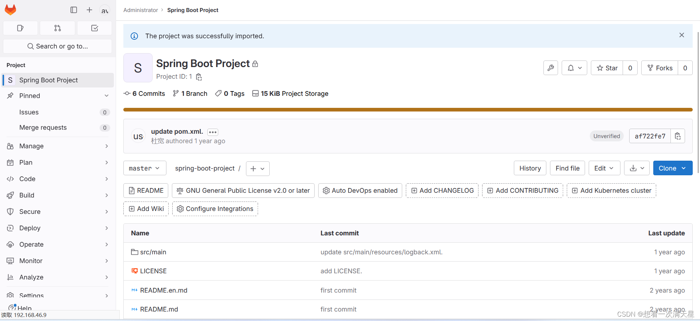
Task: Open the user avatar menu
Action: [x=105, y=10]
